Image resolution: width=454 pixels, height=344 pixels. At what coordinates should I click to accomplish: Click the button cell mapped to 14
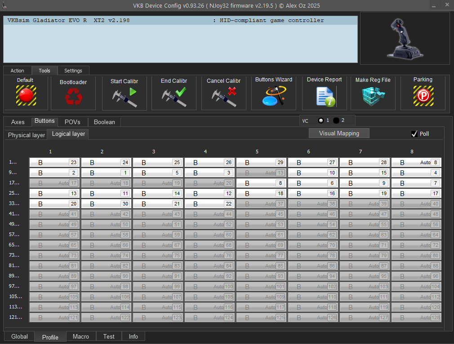pyautogui.click(x=158, y=193)
